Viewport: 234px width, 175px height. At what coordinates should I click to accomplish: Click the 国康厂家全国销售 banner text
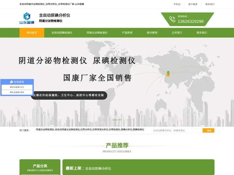click(x=97, y=78)
